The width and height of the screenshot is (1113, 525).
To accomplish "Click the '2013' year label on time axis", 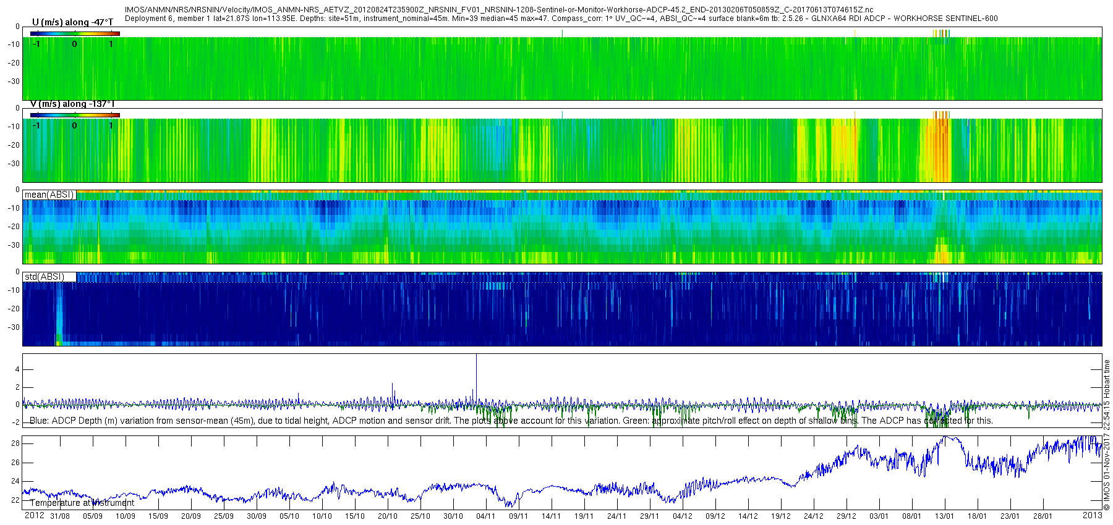I will (1092, 515).
